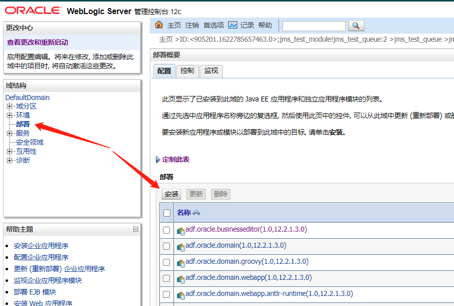The height and width of the screenshot is (306, 454).
Task: Switch to the 控制 tab
Action: pyautogui.click(x=188, y=71)
